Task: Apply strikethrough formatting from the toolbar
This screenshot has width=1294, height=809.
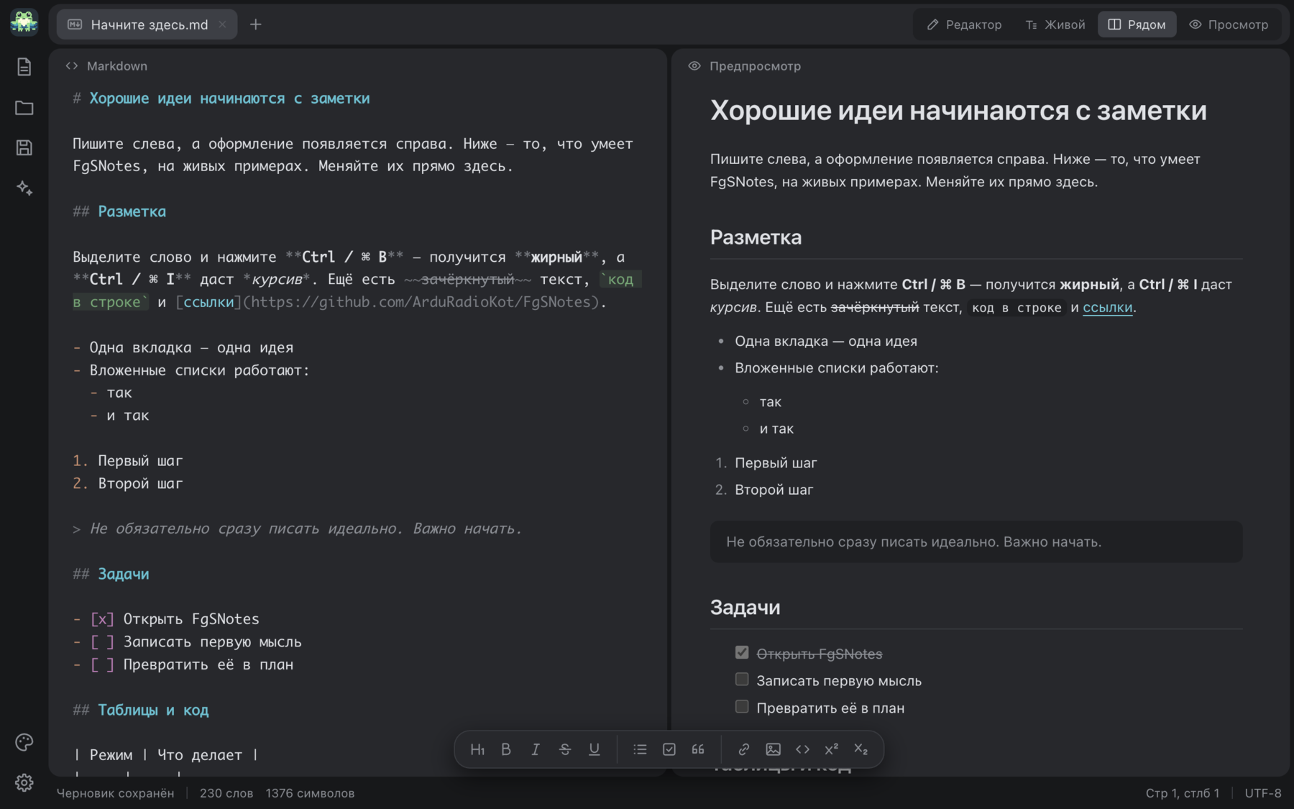Action: click(x=565, y=749)
